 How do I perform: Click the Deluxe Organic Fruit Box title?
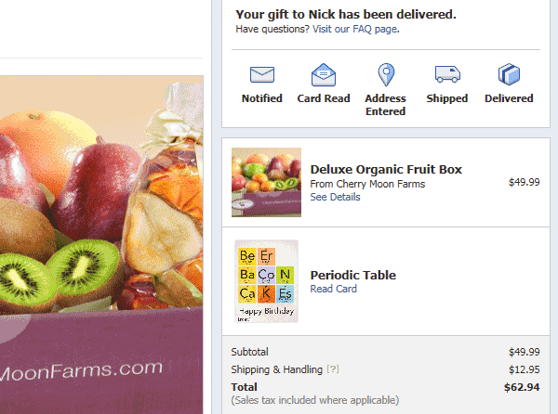point(386,169)
